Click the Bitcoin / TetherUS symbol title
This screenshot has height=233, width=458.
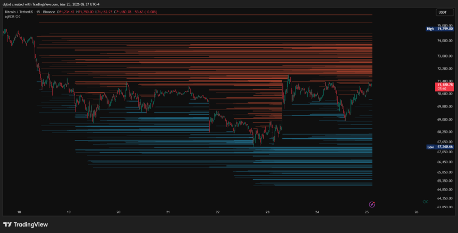pyautogui.click(x=18, y=12)
